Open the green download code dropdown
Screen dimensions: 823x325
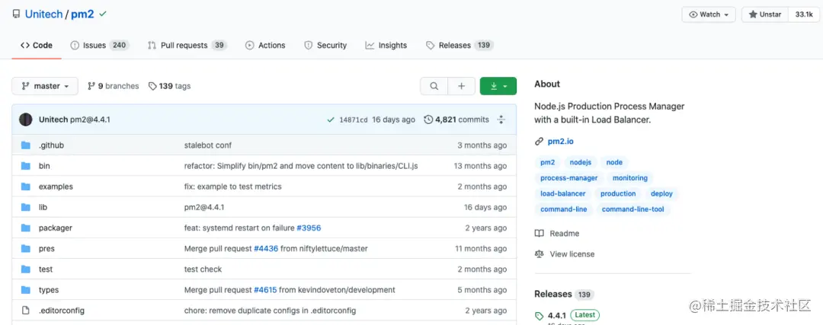pyautogui.click(x=498, y=86)
